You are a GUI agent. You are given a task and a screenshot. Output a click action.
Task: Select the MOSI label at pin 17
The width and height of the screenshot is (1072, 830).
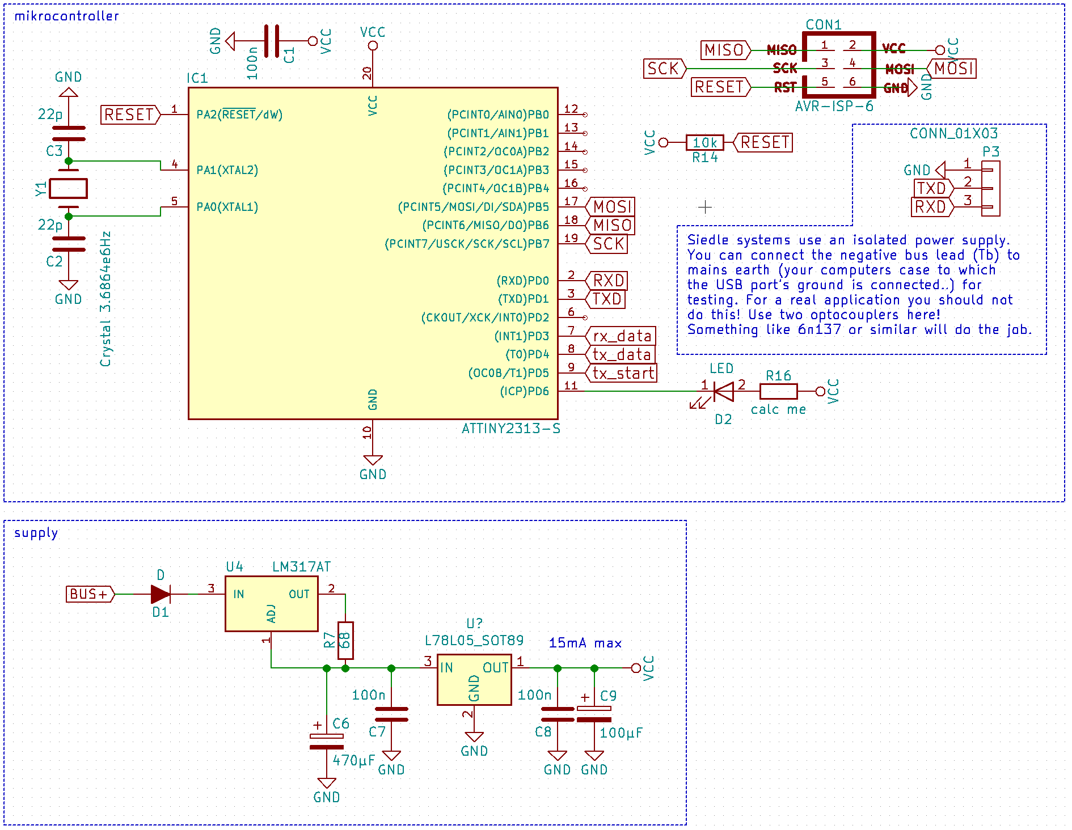point(610,207)
